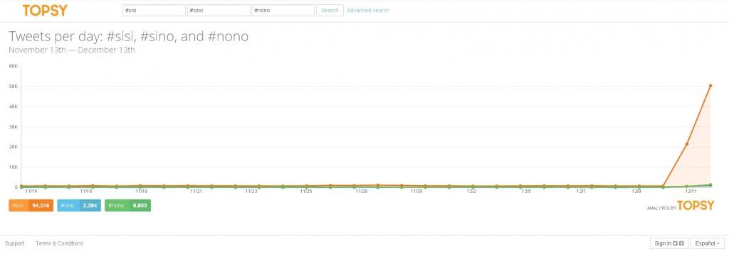Click the 12/11 date axis label
The width and height of the screenshot is (729, 259).
[x=691, y=191]
